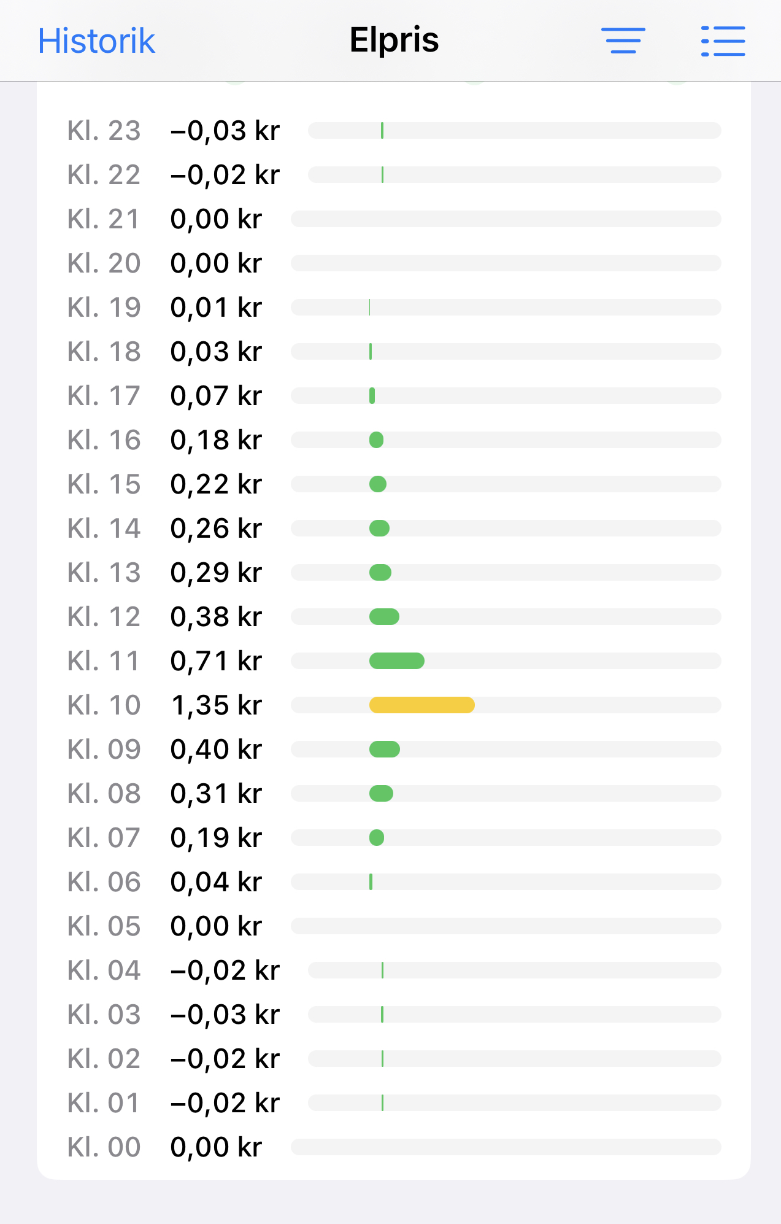The height and width of the screenshot is (1224, 781).
Task: Select the Kl. 16 price of 0,18 kr
Action: click(217, 440)
